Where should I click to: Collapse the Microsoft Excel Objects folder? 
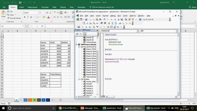(x=79, y=47)
